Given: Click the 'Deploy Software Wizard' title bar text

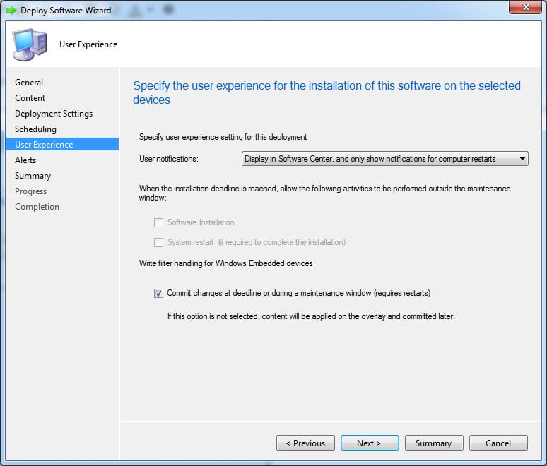Looking at the screenshot, I should (66, 11).
